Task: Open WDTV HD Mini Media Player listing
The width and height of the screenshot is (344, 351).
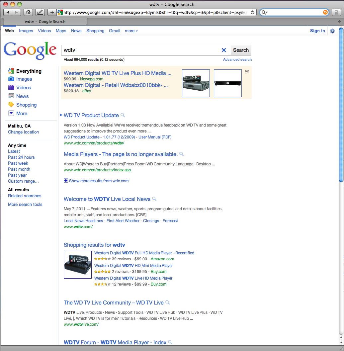Action: (133, 265)
